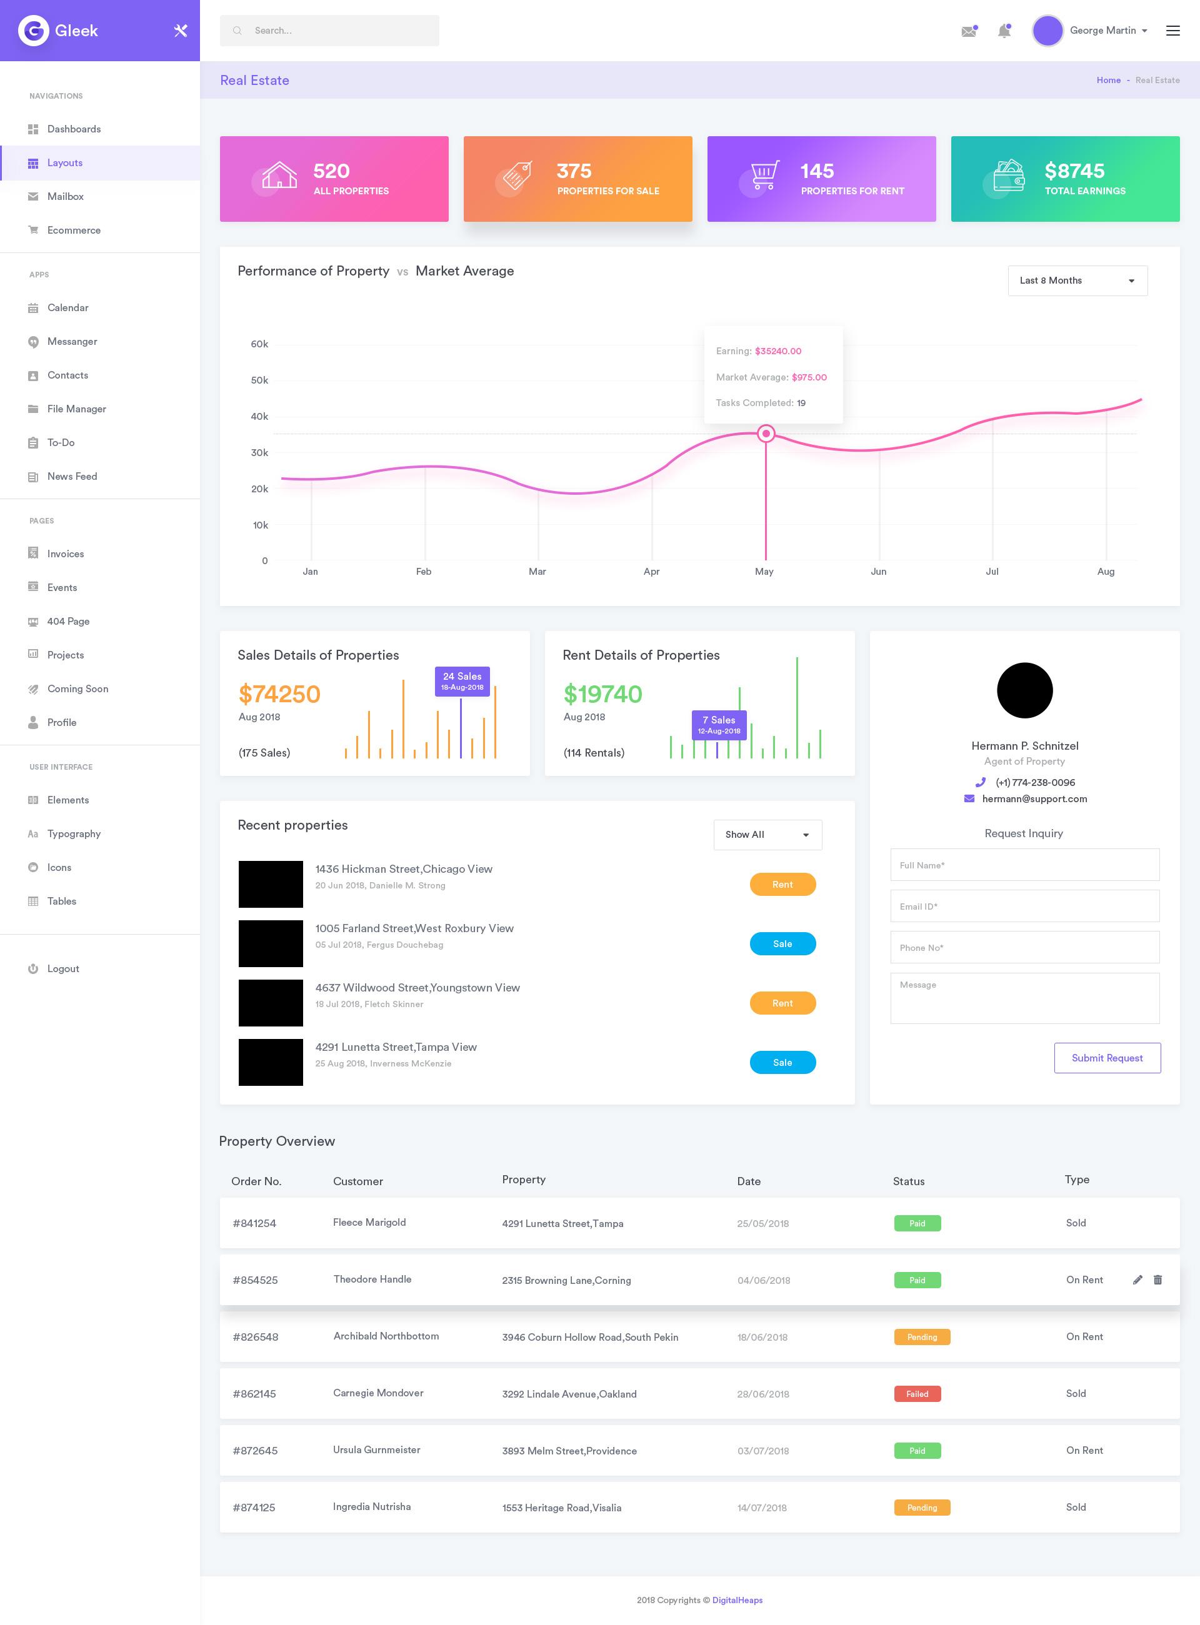
Task: Open the Show All dropdown
Action: tap(767, 835)
